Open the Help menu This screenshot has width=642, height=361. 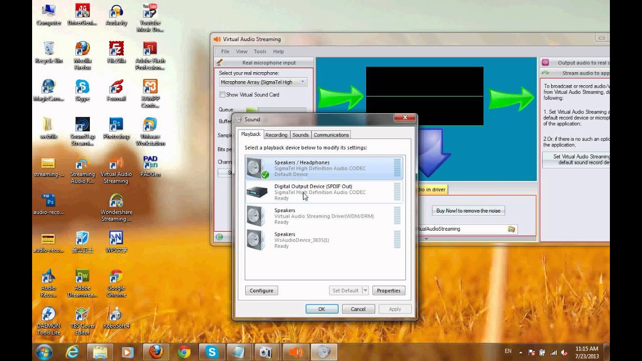(278, 51)
